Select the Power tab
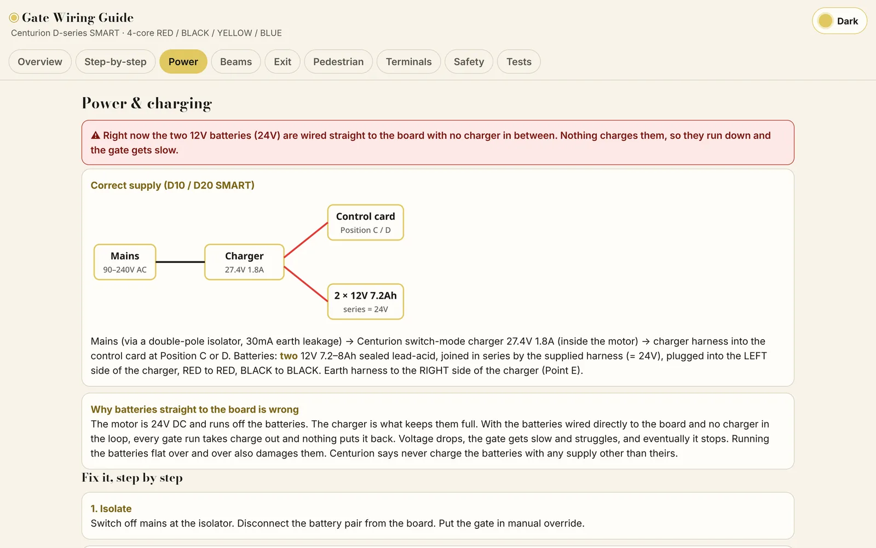 click(183, 61)
